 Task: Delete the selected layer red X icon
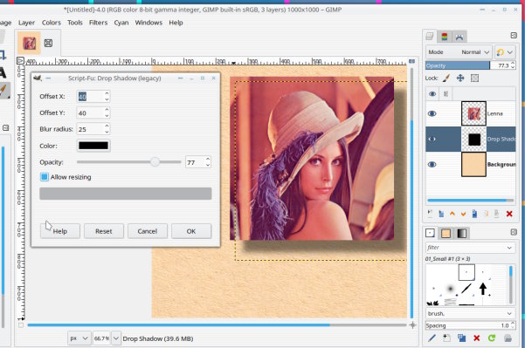click(509, 214)
